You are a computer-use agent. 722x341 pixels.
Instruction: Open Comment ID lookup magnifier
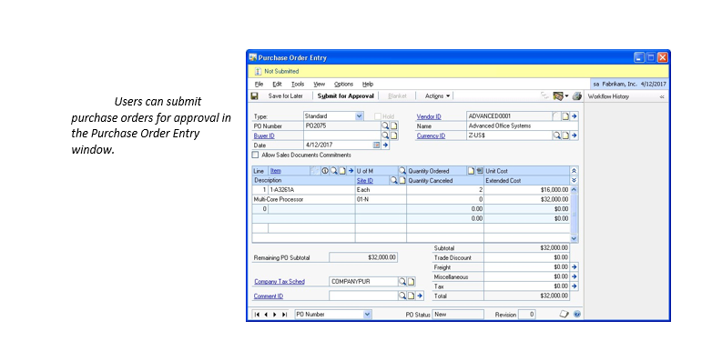(402, 296)
